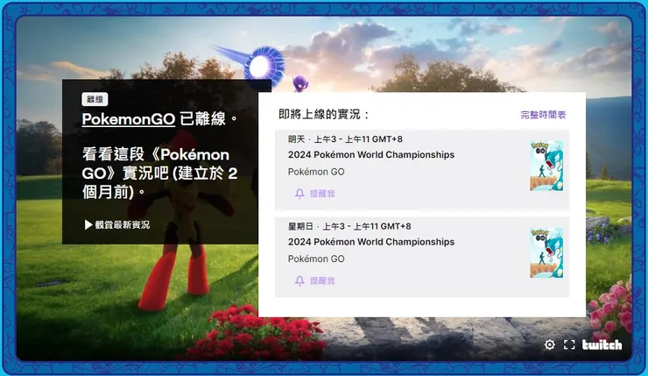Click Pokémon GO category under 星期日 stream
The image size is (648, 376).
click(x=316, y=259)
